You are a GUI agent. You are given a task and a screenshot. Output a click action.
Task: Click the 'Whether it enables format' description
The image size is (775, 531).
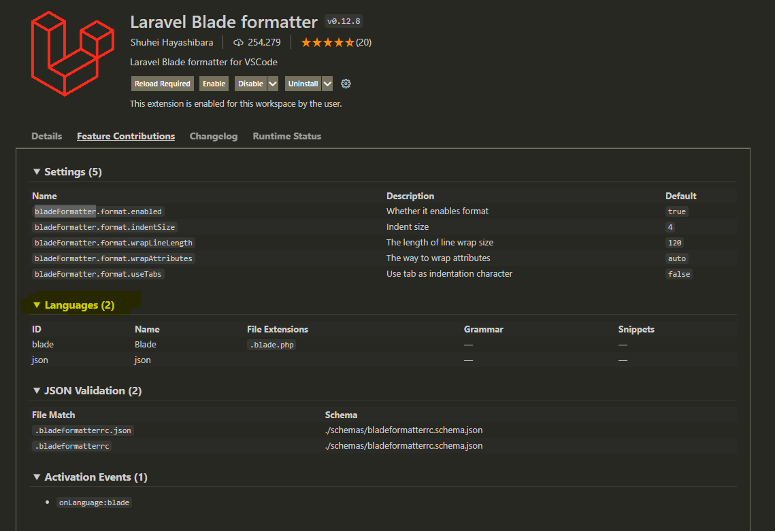tap(438, 211)
